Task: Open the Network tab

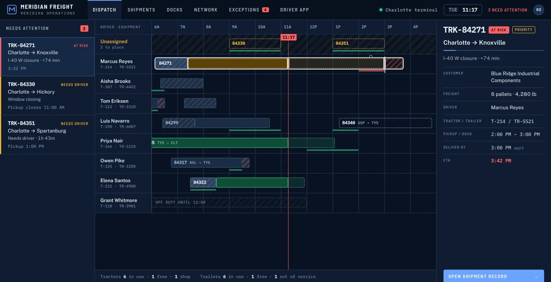Action: tap(206, 10)
